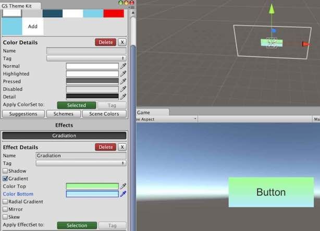The height and width of the screenshot is (231, 320).
Task: Select light blue swatch next to red
Action: pyautogui.click(x=93, y=13)
